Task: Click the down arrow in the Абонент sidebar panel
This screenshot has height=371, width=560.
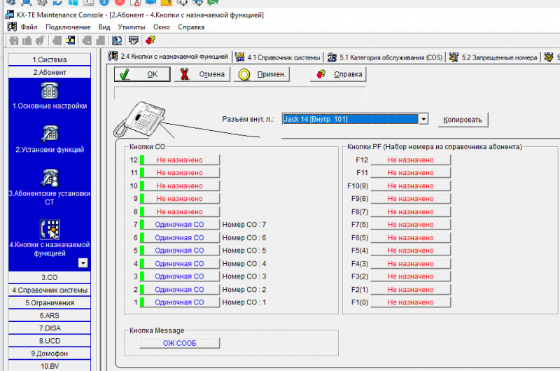Action: click(x=83, y=262)
